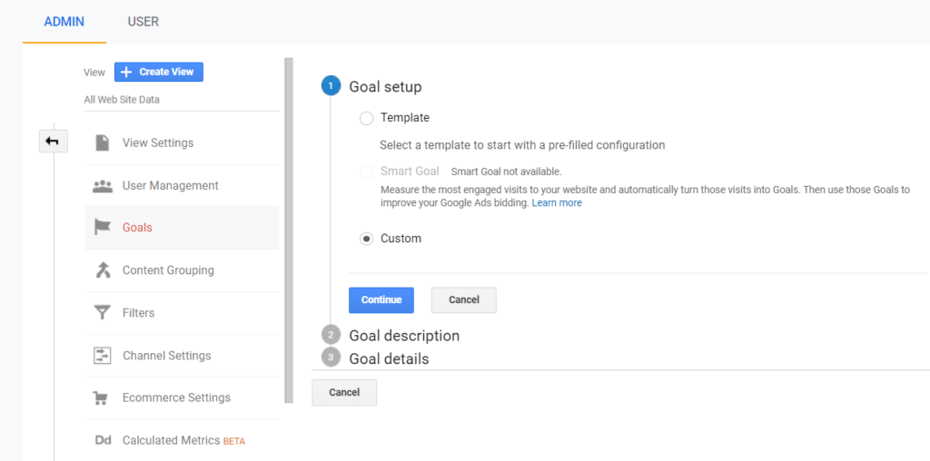The width and height of the screenshot is (930, 461).
Task: Click the Template label text
Action: (405, 118)
